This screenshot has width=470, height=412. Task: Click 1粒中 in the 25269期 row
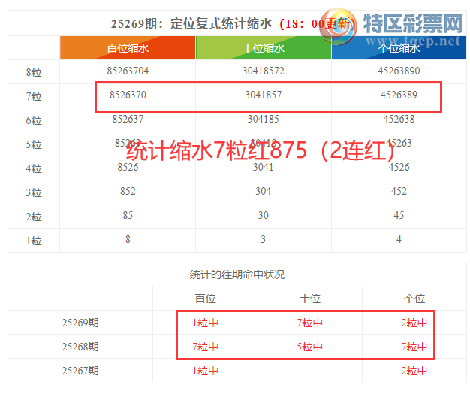(x=205, y=323)
